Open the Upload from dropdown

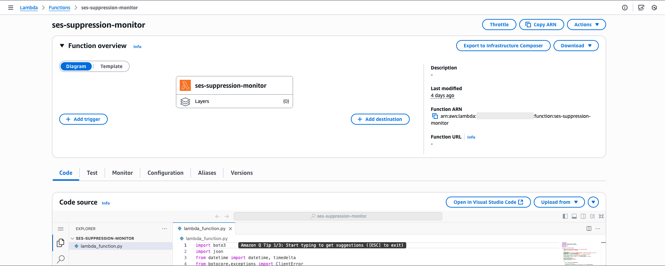click(559, 202)
